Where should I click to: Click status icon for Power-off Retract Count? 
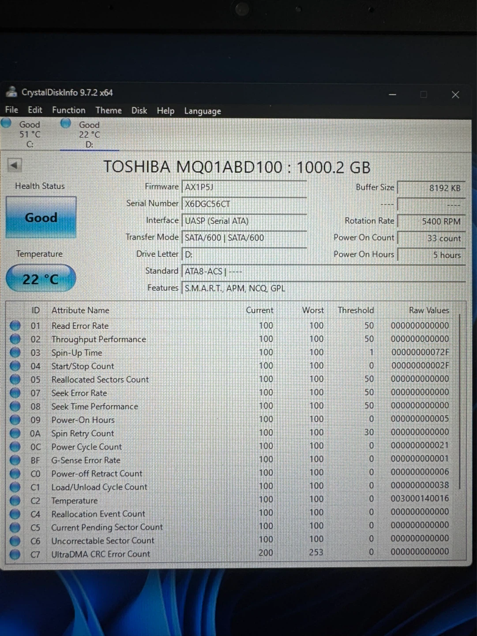tap(15, 473)
